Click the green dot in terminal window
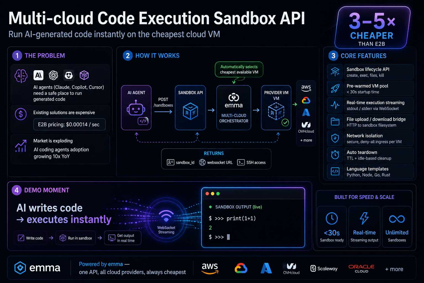The height and width of the screenshot is (283, 424). pyautogui.click(x=218, y=194)
